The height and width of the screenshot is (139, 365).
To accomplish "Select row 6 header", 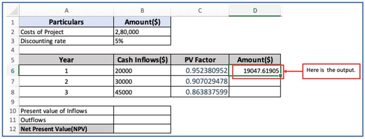I will pyautogui.click(x=13, y=71).
